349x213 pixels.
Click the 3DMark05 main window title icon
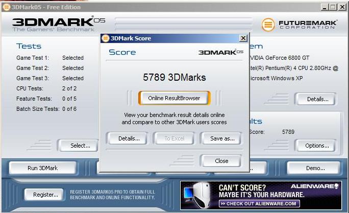(6, 7)
